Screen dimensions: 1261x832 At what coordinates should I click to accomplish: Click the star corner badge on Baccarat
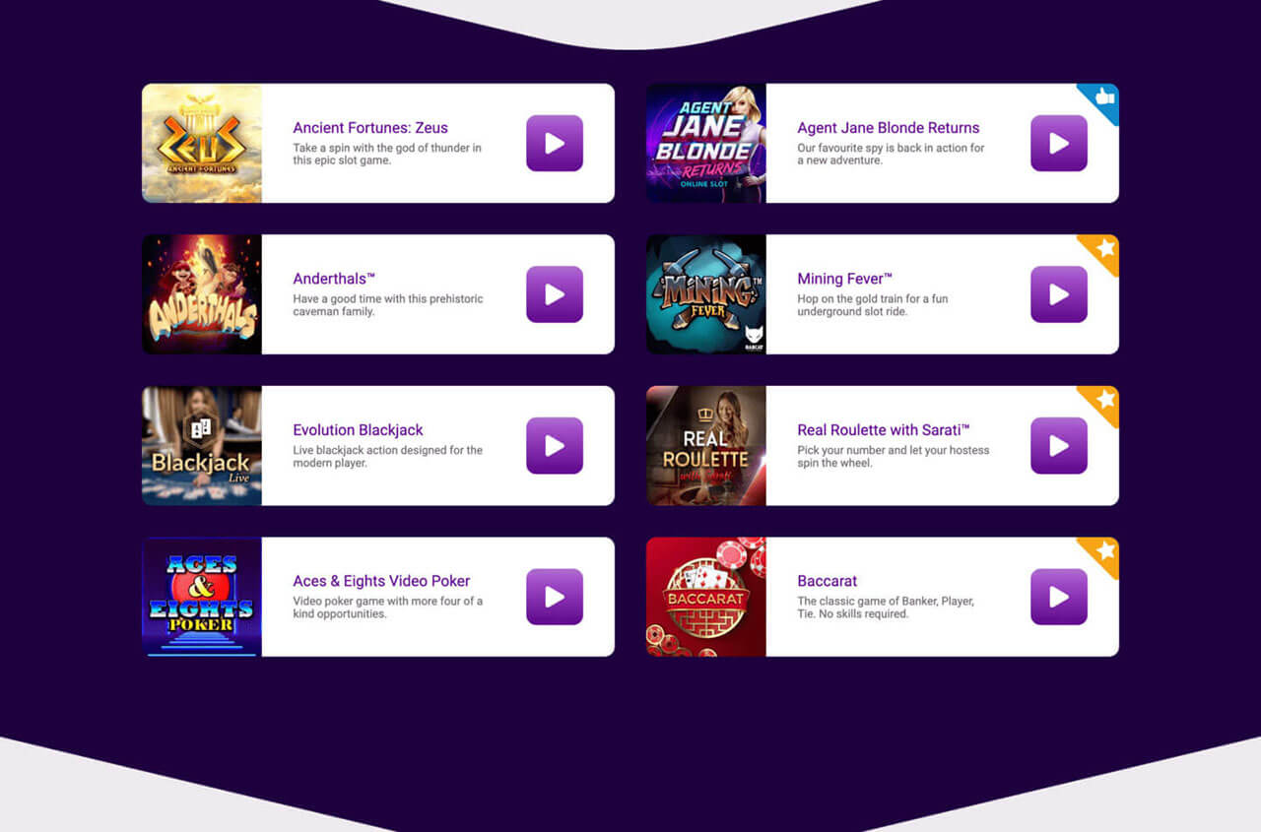click(x=1103, y=552)
